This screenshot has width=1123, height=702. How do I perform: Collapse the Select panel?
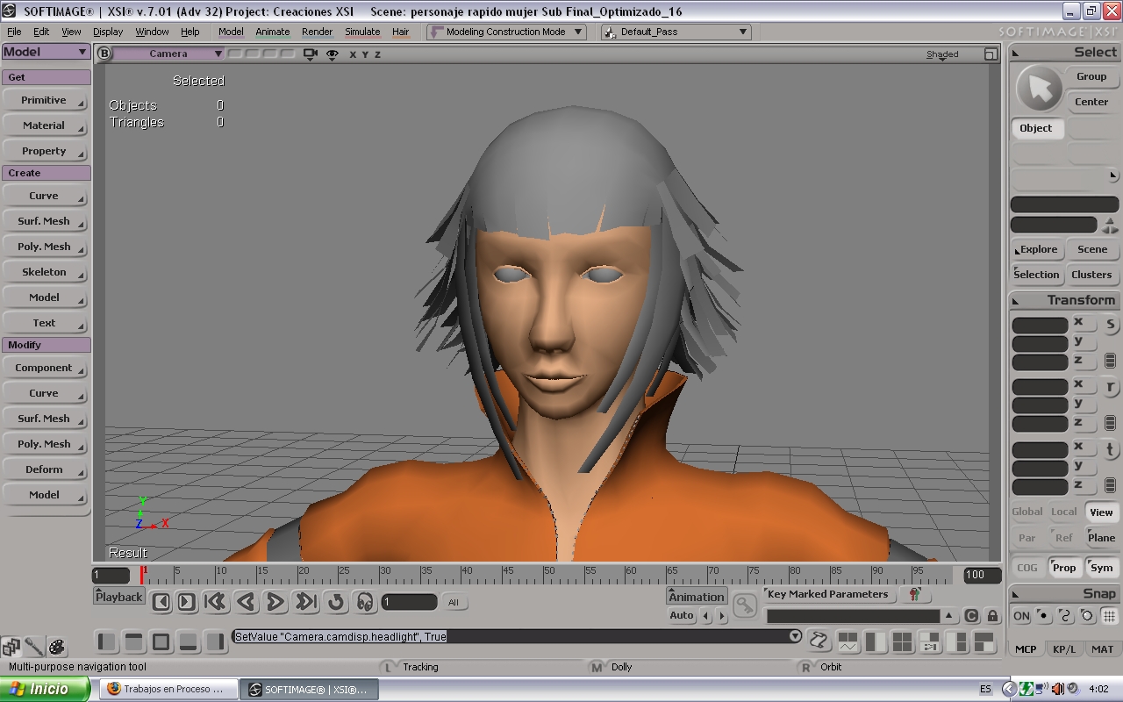coord(1016,53)
